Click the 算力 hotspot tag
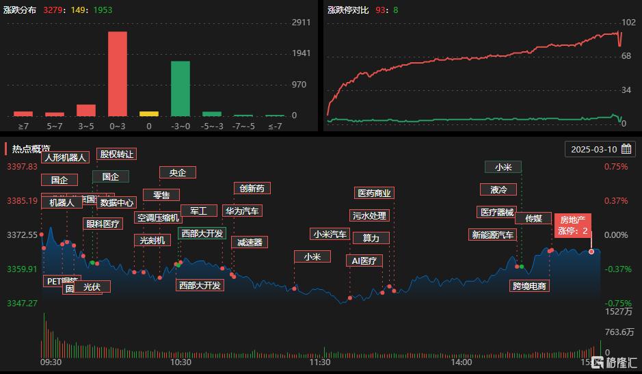This screenshot has height=374, width=642. coord(371,238)
